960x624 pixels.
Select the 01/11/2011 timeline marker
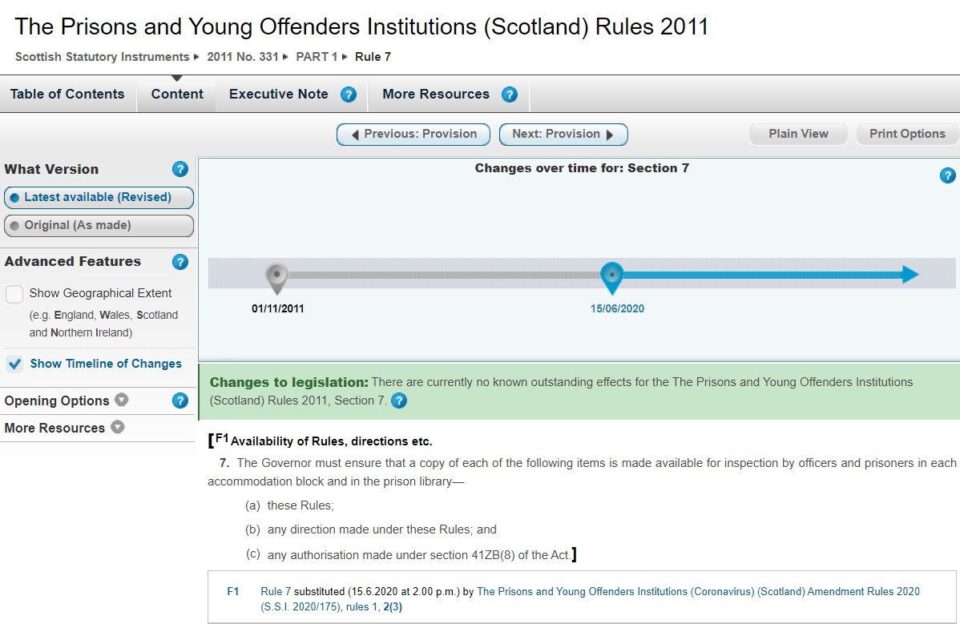[x=276, y=277]
